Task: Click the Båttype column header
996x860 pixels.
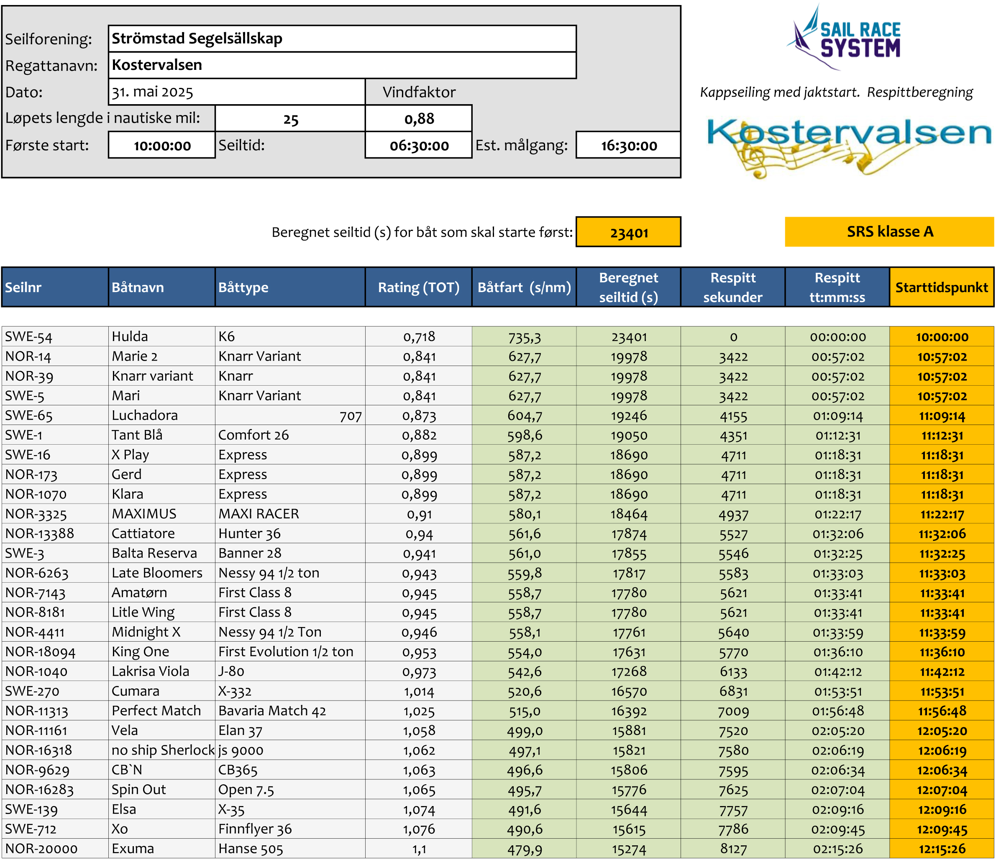Action: click(x=290, y=287)
